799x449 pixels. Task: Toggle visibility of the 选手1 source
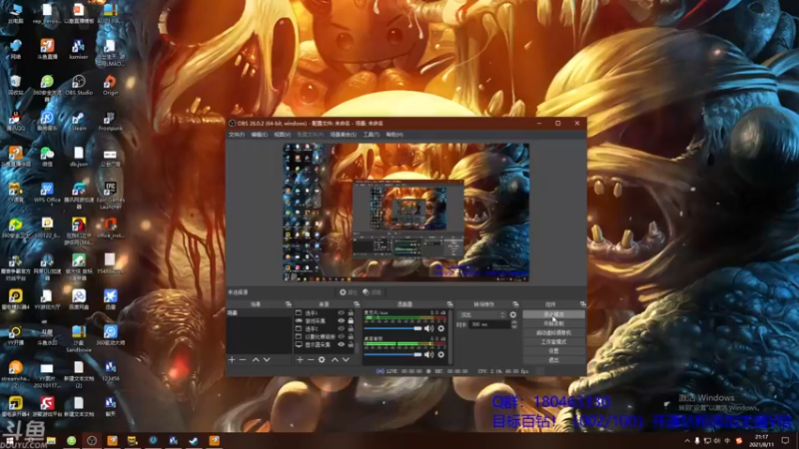tap(342, 313)
